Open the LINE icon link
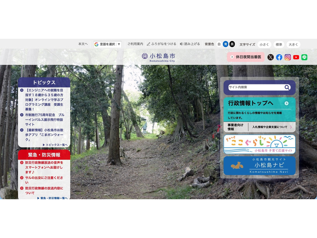The width and height of the screenshot is (317, 238). 304,57
